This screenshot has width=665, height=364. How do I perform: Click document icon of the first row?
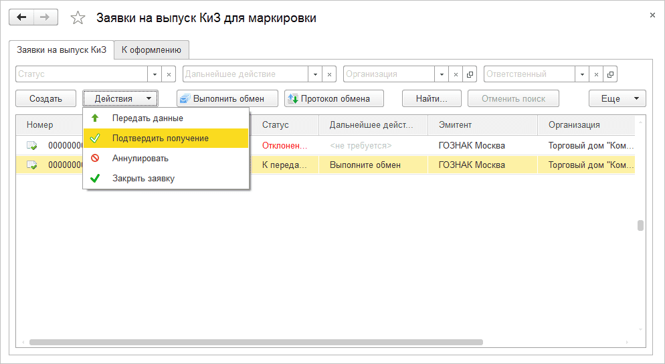tap(32, 145)
